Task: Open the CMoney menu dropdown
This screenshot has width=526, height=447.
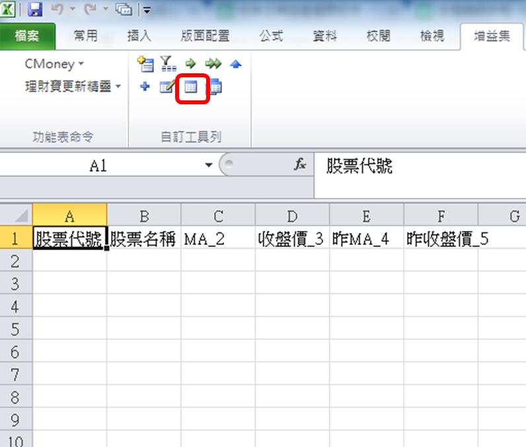Action: click(54, 63)
